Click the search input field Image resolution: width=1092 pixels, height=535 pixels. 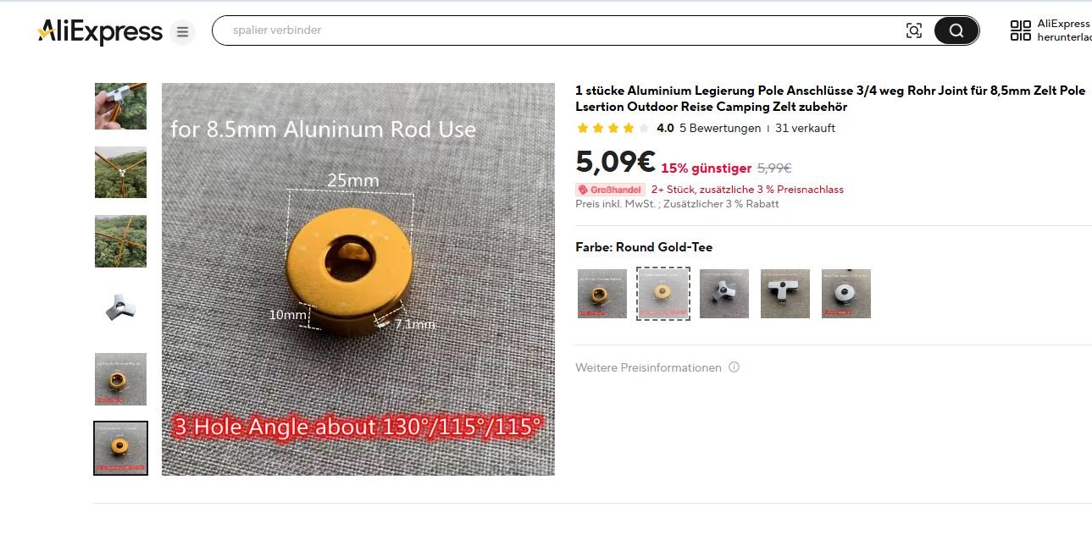tap(559, 30)
